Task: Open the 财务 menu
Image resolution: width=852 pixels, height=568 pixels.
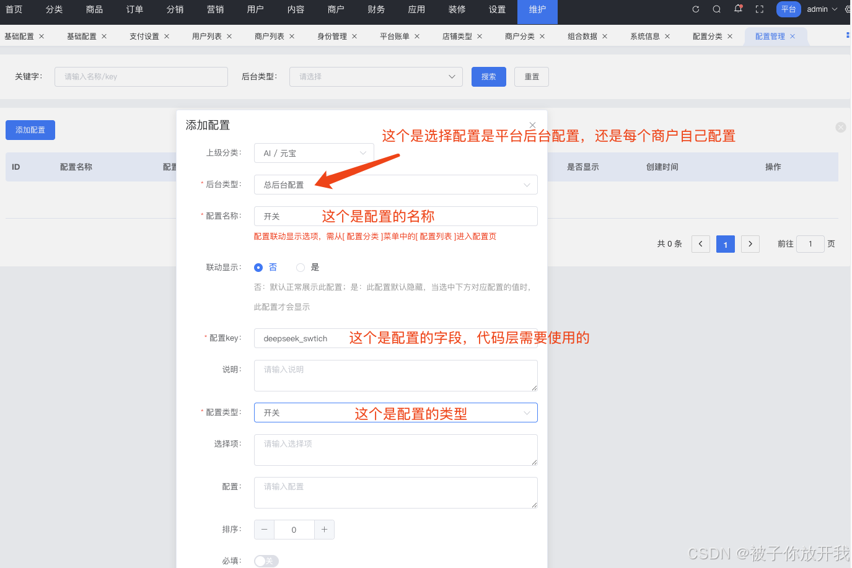Action: tap(376, 9)
